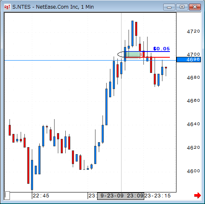Select the black ellipse annotation

point(121,54)
